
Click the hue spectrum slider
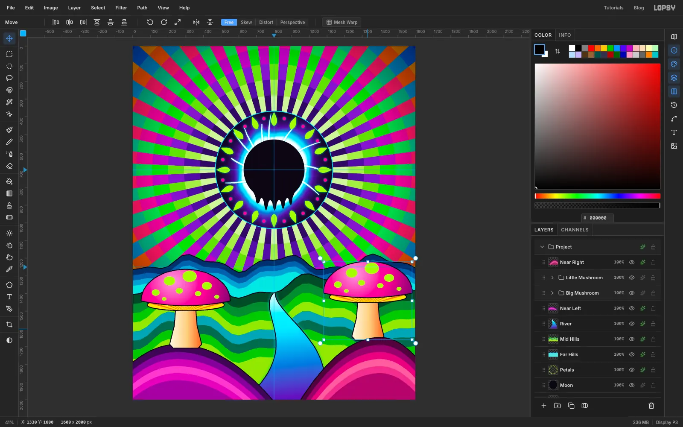pyautogui.click(x=598, y=196)
